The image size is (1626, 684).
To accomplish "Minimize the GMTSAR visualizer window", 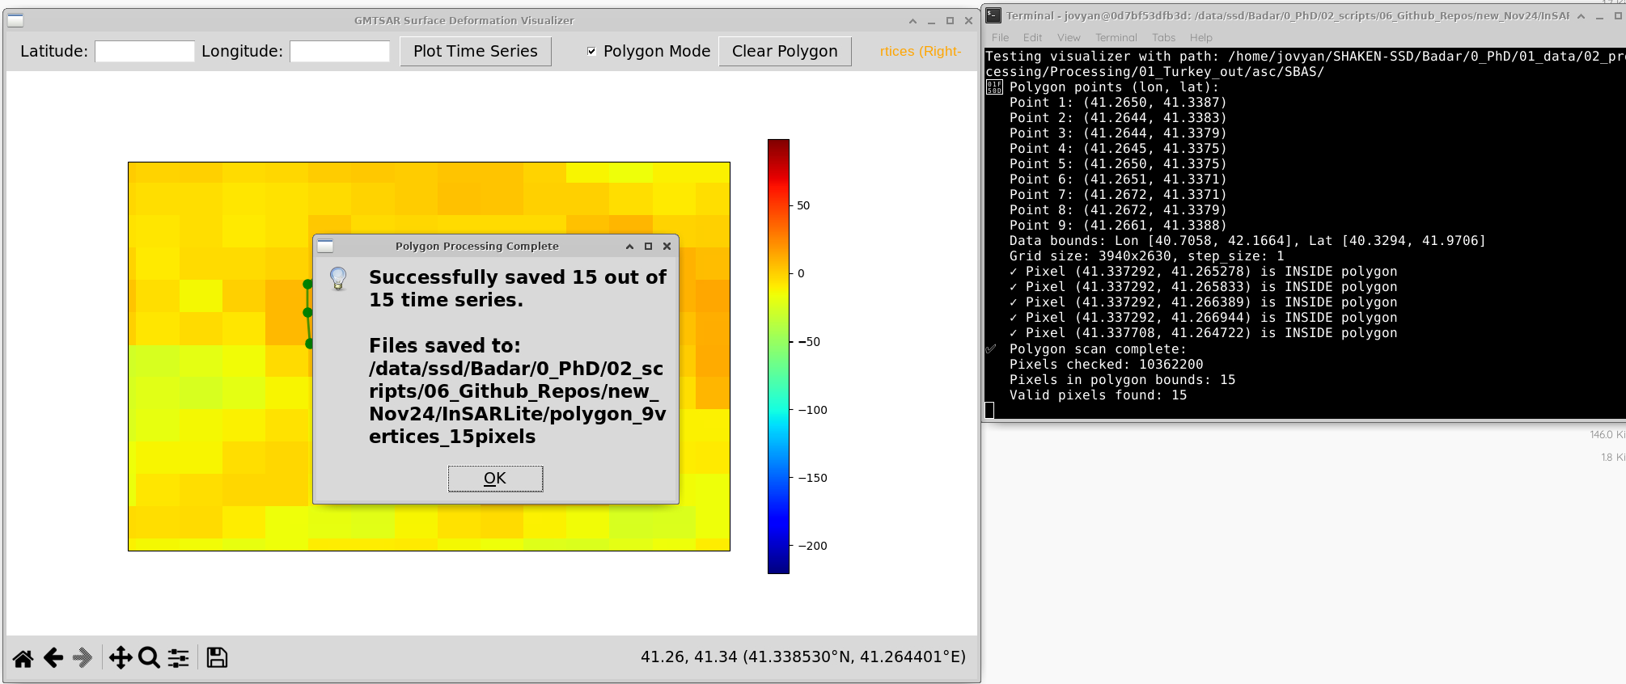I will (x=931, y=21).
